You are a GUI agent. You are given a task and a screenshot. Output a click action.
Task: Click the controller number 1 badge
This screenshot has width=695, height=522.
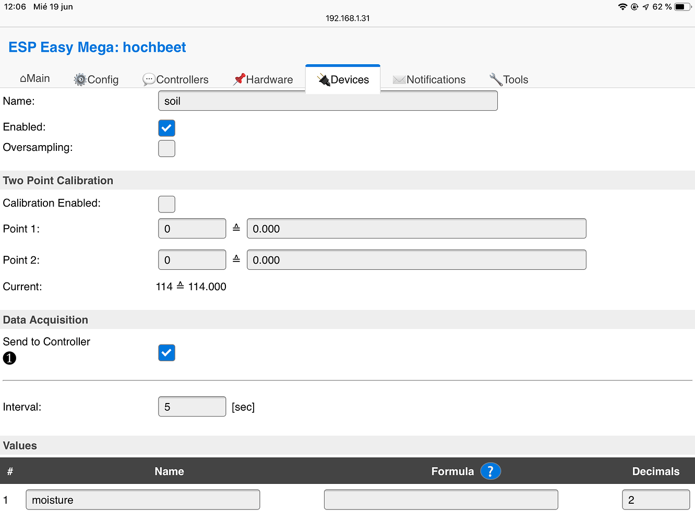[9, 358]
